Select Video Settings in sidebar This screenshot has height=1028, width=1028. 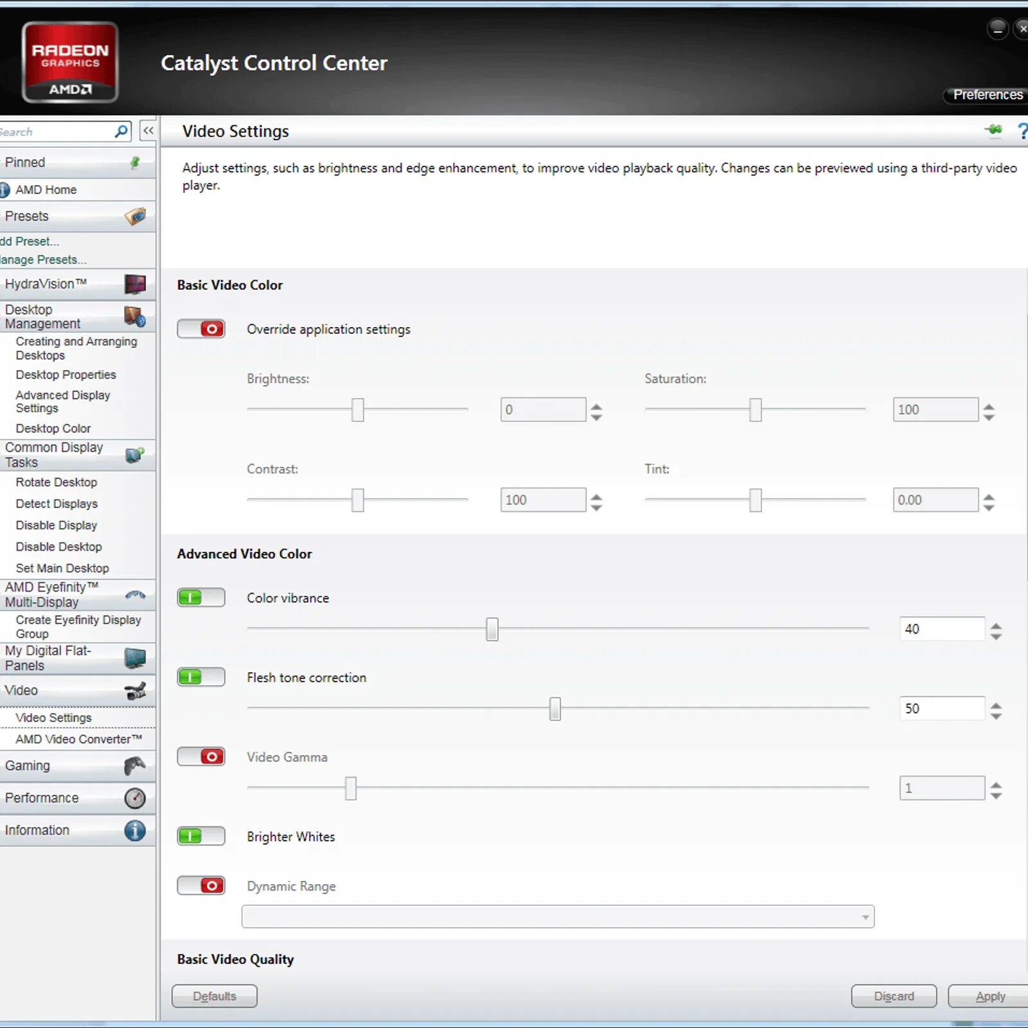pos(53,718)
